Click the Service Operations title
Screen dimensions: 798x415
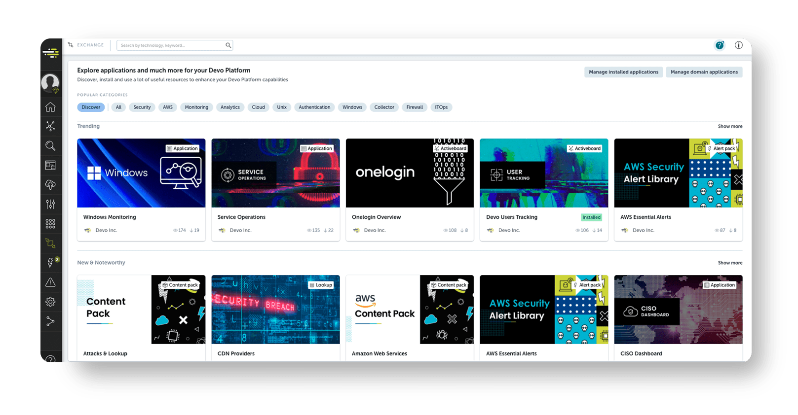[241, 217]
